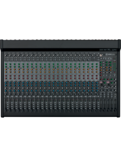Adjust channel 6 orange aux 3 knob

[x=28, y=70]
